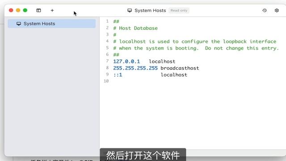Click the monitor icon in the window title
This screenshot has height=161, width=286.
[x=130, y=10]
